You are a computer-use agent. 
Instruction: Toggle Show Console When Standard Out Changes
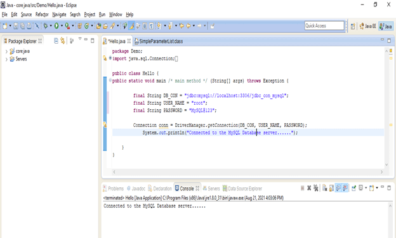point(338,188)
